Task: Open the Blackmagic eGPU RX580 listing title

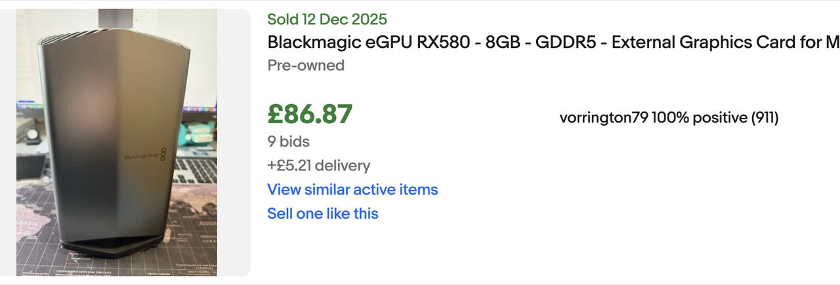Action: (x=553, y=43)
